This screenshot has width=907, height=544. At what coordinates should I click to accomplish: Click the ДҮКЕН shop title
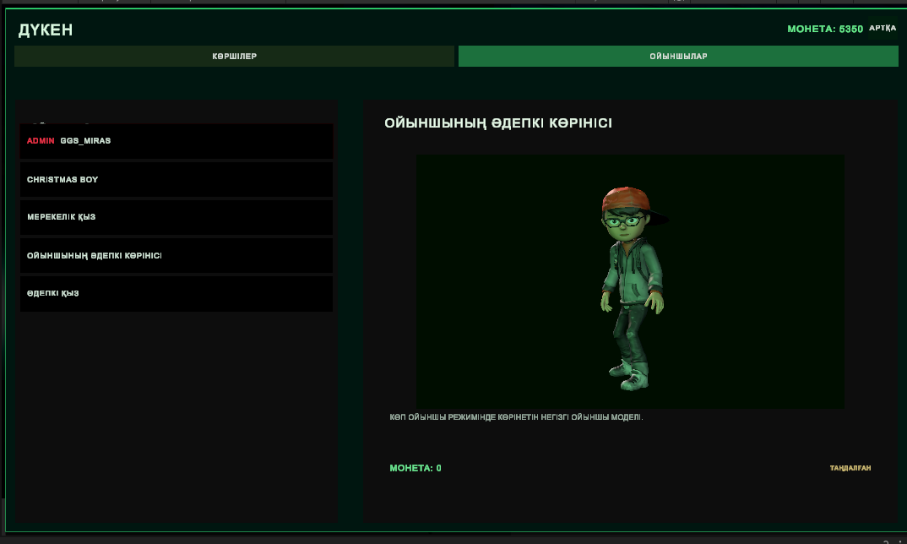pyautogui.click(x=46, y=30)
